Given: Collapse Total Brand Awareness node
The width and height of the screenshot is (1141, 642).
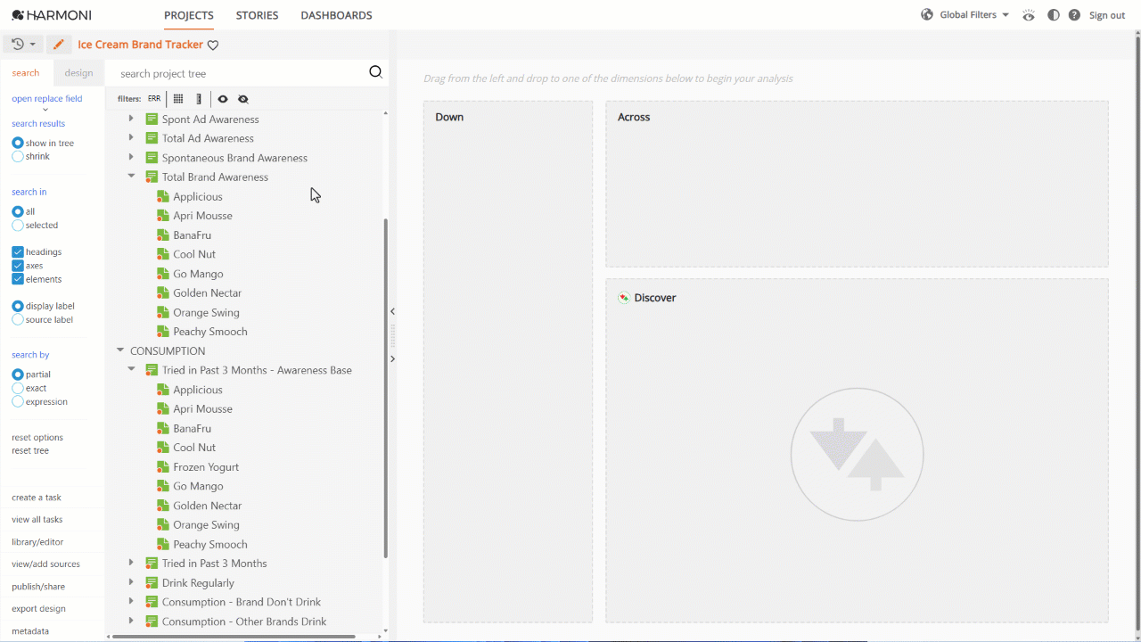Looking at the screenshot, I should [x=131, y=177].
